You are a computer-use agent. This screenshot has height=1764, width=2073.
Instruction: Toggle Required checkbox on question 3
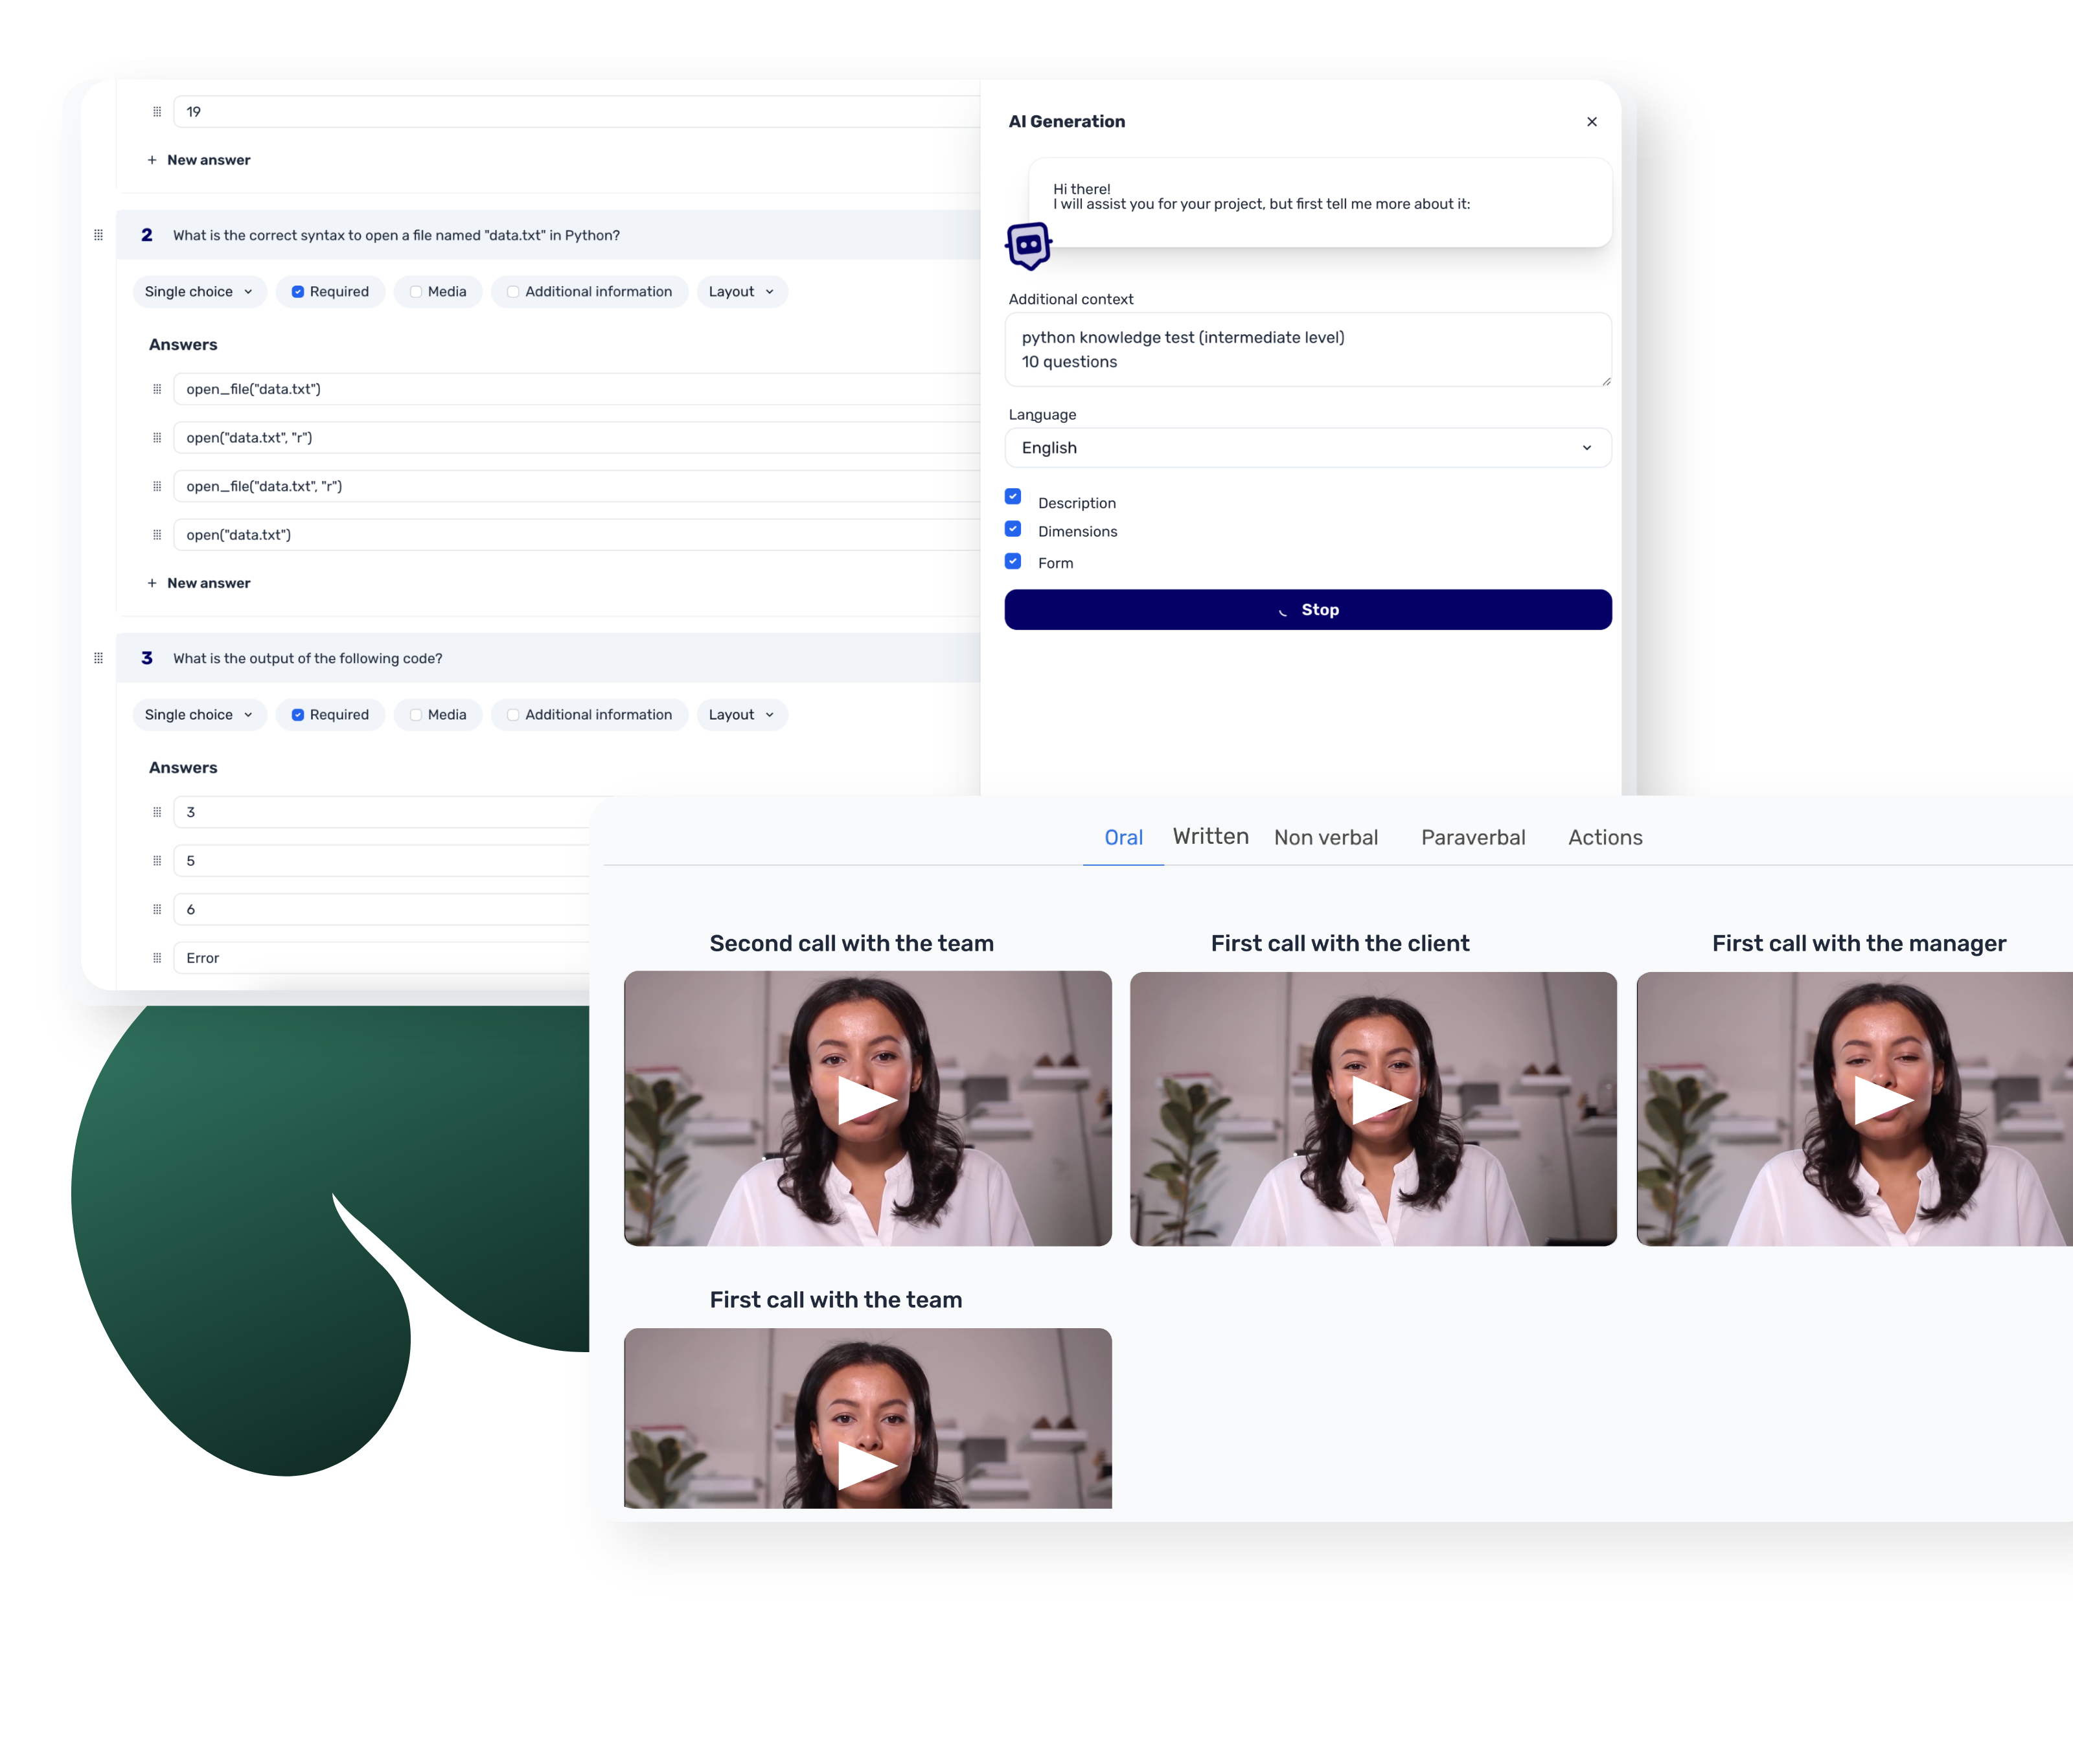pos(297,715)
